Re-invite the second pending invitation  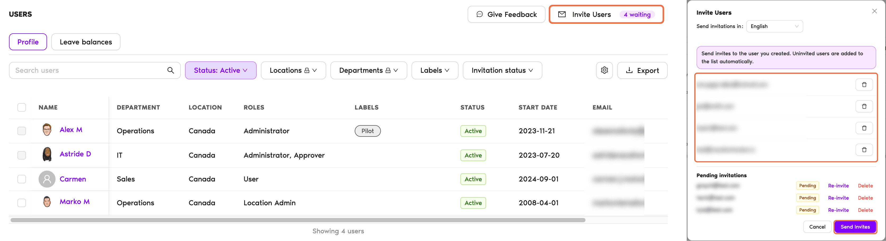(x=838, y=198)
